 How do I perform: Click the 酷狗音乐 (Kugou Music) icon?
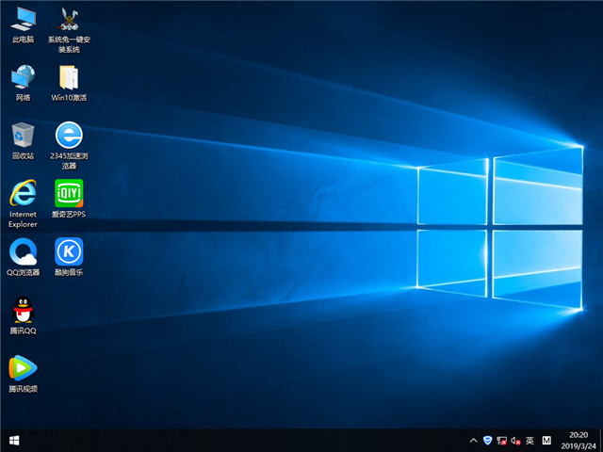pyautogui.click(x=69, y=251)
